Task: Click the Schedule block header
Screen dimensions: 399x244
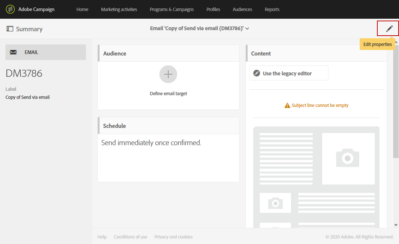Action: [169, 126]
